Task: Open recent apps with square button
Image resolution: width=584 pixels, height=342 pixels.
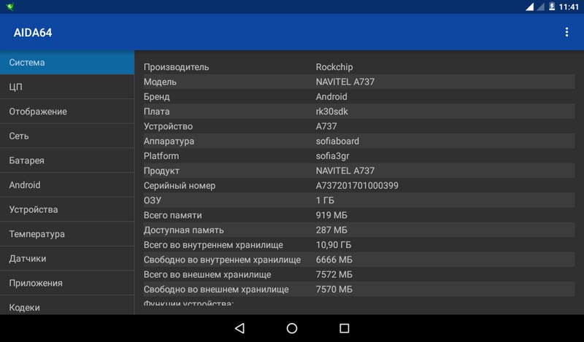Action: (345, 328)
